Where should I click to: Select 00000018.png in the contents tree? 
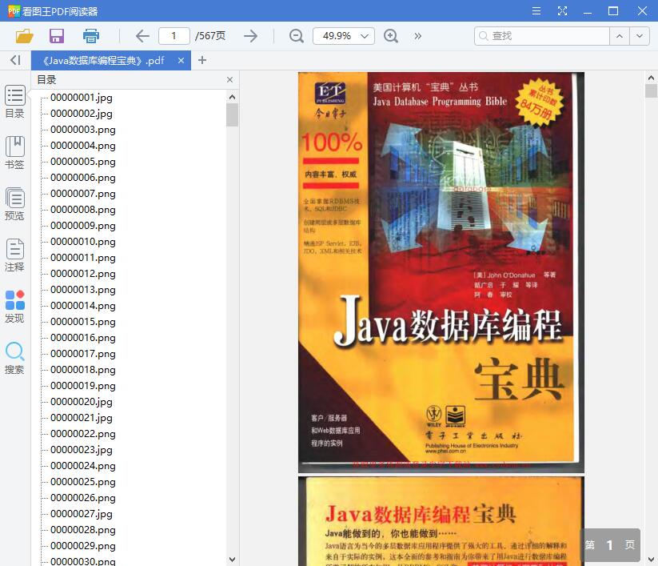coord(83,370)
